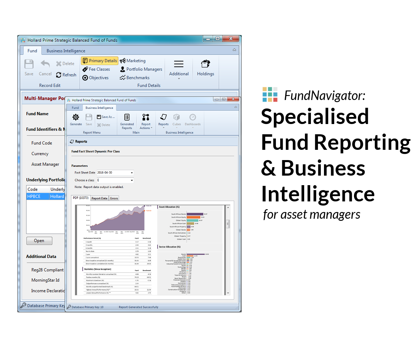Viewport: 419px width, 353px height.
Task: Open Portfolio Managers section
Action: (x=141, y=69)
